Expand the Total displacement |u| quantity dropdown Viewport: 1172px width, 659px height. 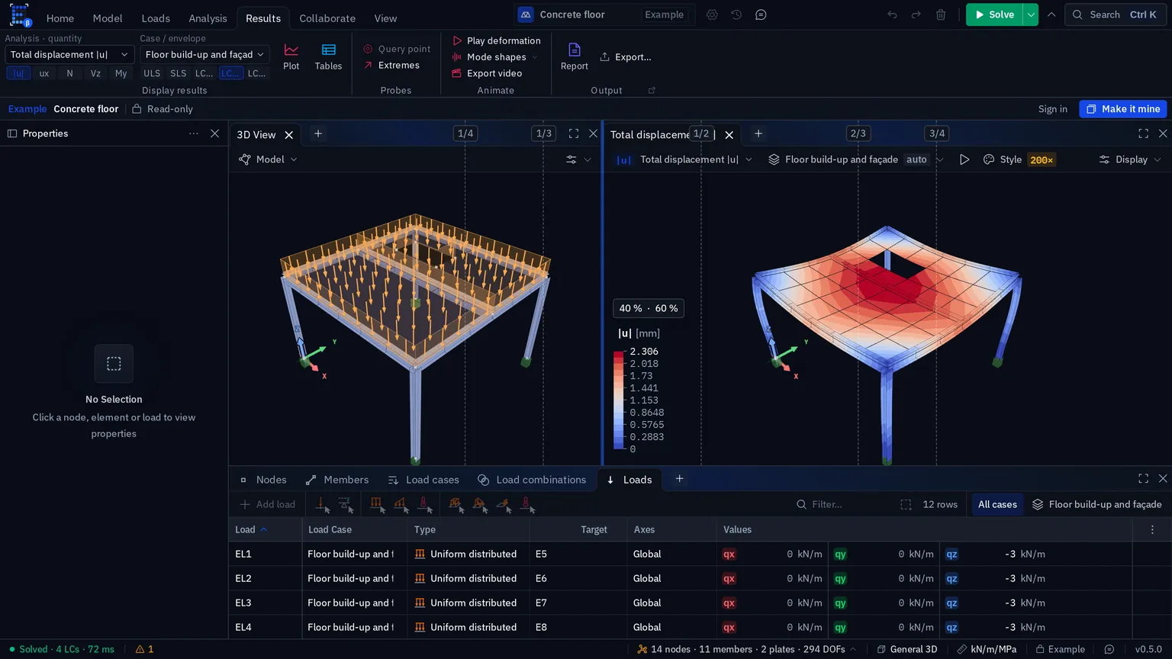(69, 54)
